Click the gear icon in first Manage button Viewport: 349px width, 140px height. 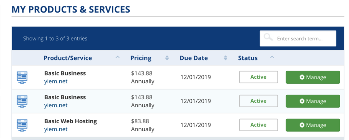pos(302,77)
